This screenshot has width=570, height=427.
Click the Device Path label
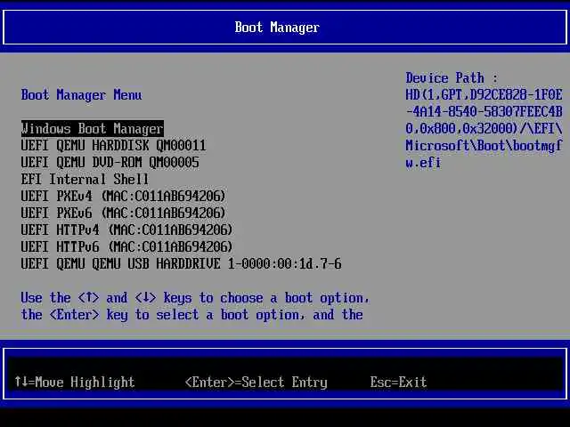point(452,78)
